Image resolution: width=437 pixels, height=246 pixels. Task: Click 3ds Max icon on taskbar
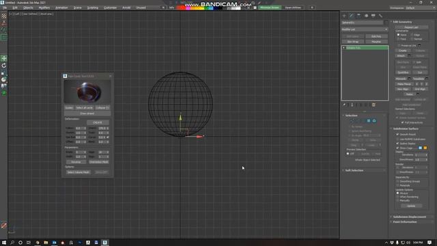[x=105, y=243]
